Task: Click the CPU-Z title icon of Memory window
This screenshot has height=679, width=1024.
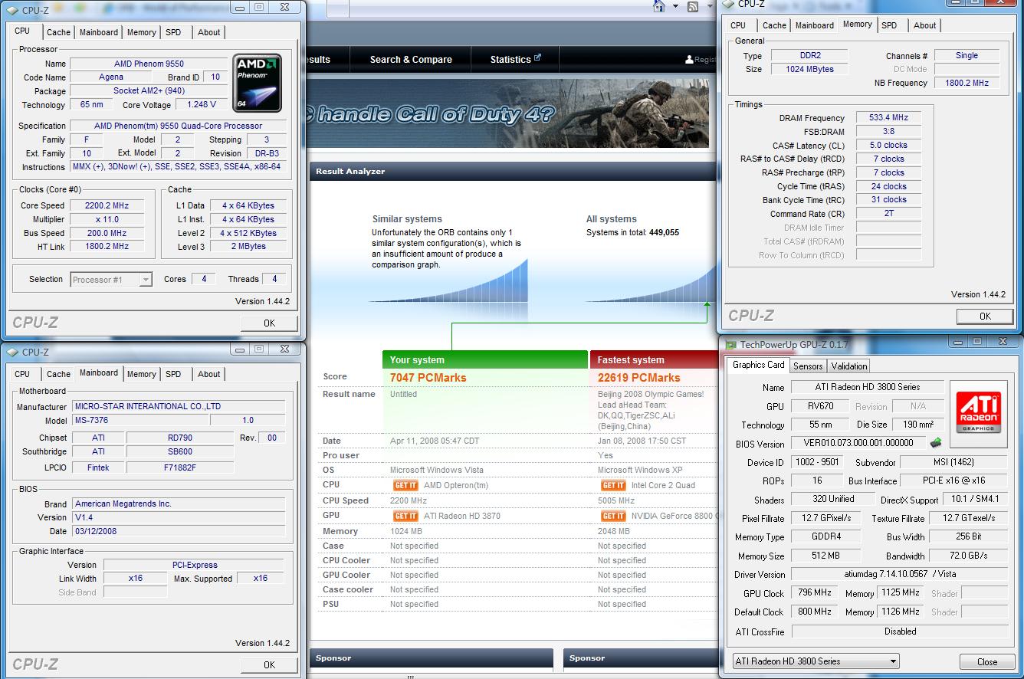Action: (729, 4)
